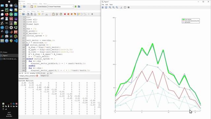The height and width of the screenshot is (119, 211).
Task: Switch to OBS window in the taskbar
Action: pos(9,59)
